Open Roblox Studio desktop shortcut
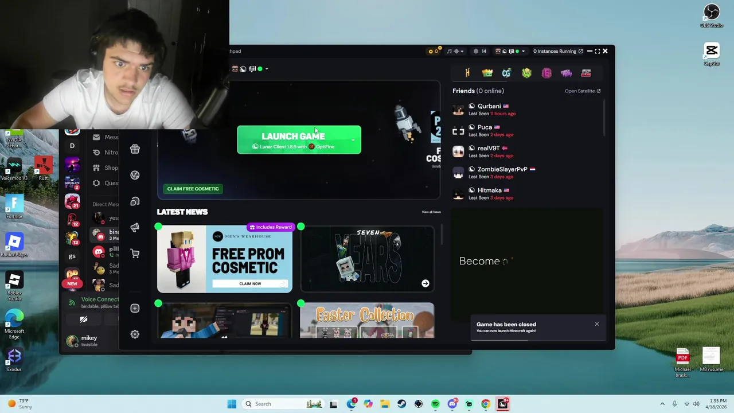This screenshot has width=734, height=413. tap(14, 286)
